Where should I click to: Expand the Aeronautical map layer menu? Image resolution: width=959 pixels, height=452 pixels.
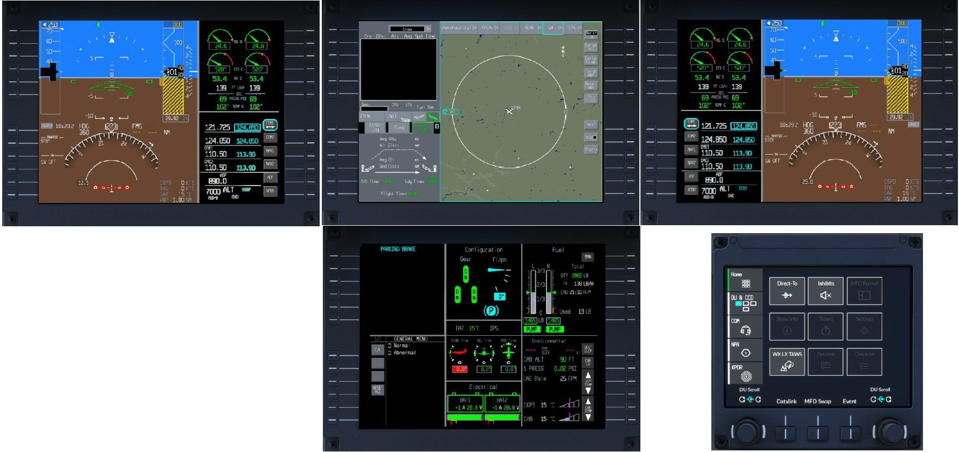459,28
